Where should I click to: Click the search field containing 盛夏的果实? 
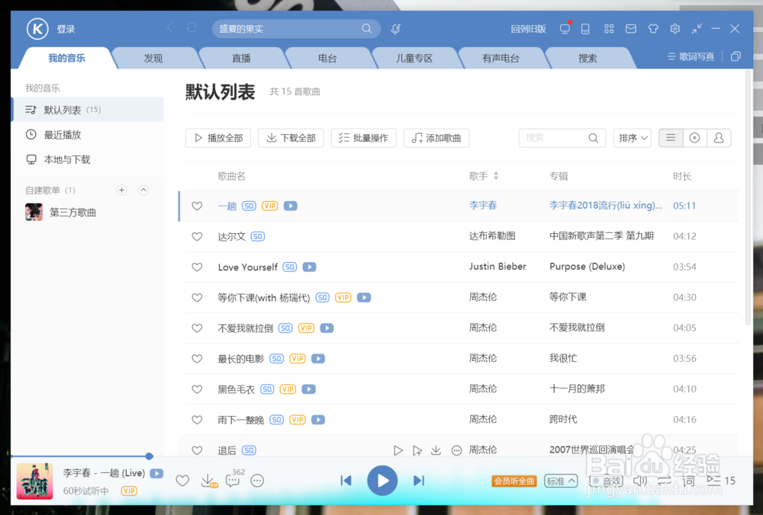[x=296, y=29]
